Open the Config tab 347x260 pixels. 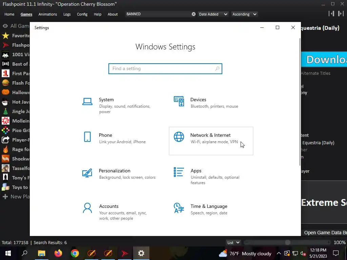pos(82,14)
